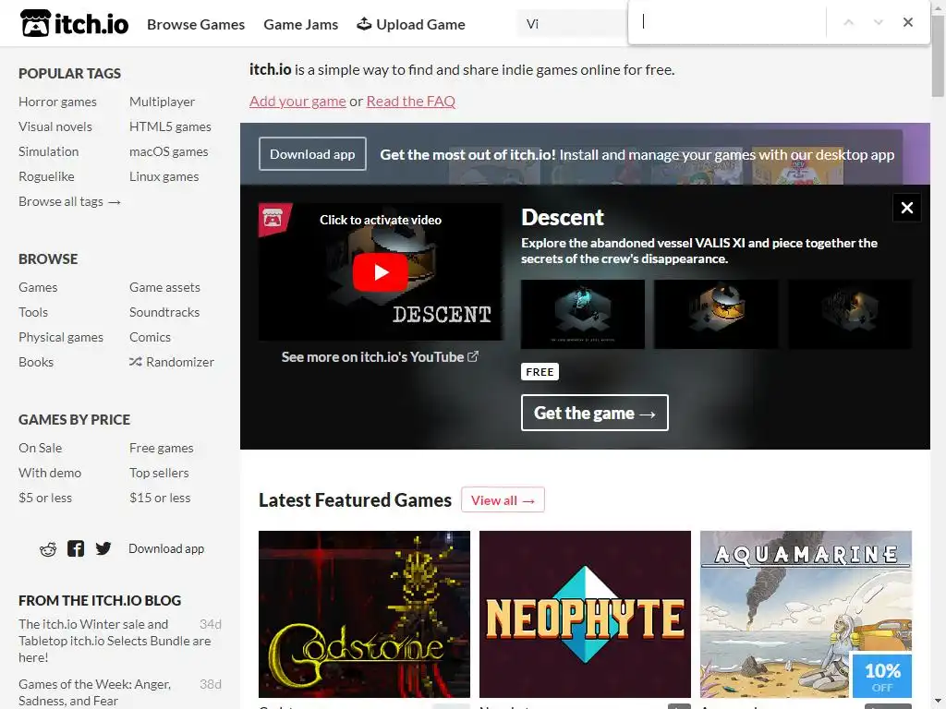This screenshot has width=946, height=709.
Task: Select the Simulation tag
Action: pyautogui.click(x=48, y=151)
